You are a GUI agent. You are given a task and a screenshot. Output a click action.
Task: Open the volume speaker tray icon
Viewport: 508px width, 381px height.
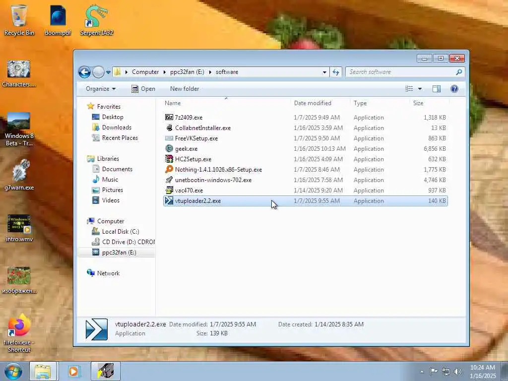coord(458,371)
